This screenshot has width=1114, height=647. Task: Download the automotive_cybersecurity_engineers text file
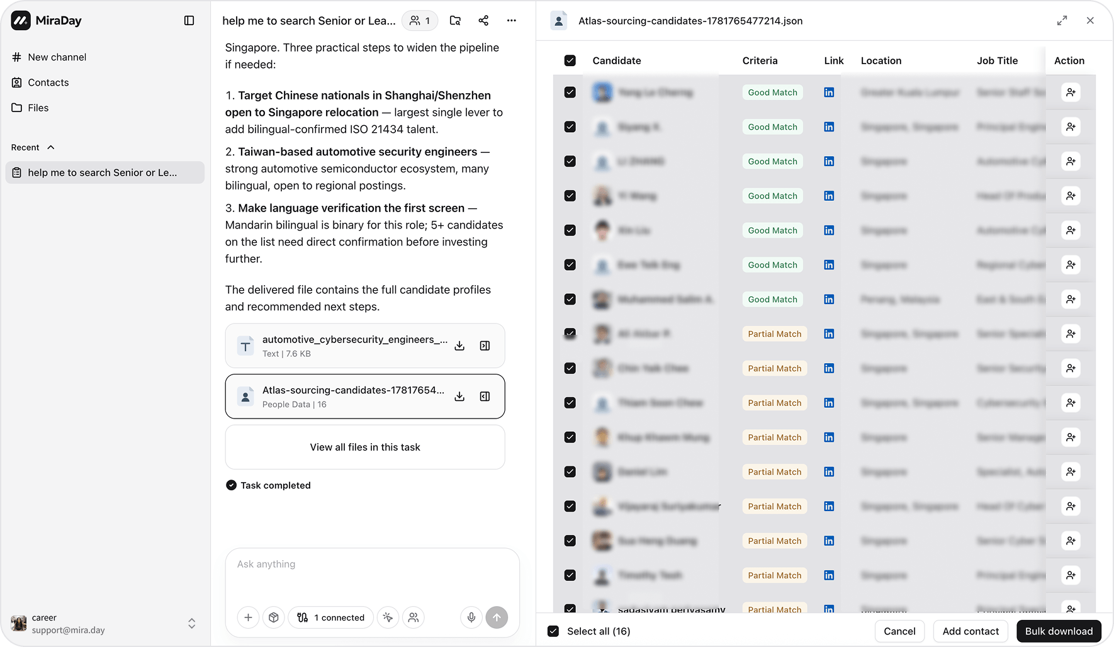tap(460, 346)
